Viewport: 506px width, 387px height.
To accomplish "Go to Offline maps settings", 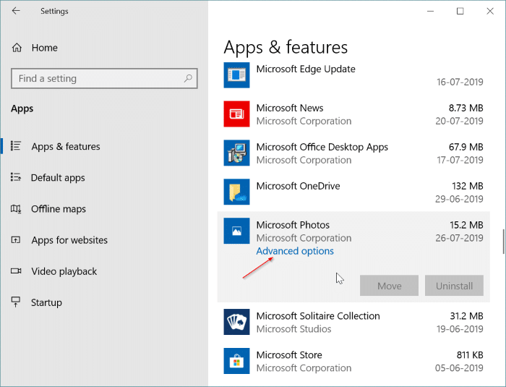I will tap(59, 209).
